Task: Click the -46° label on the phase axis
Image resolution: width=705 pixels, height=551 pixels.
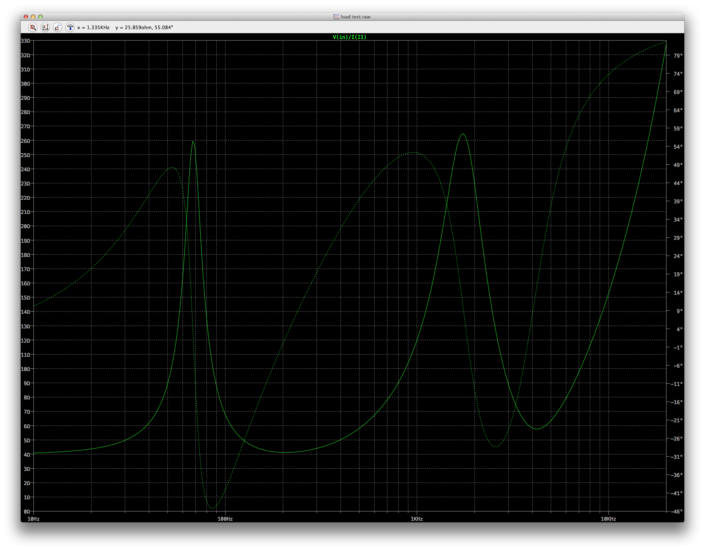Action: [x=677, y=512]
